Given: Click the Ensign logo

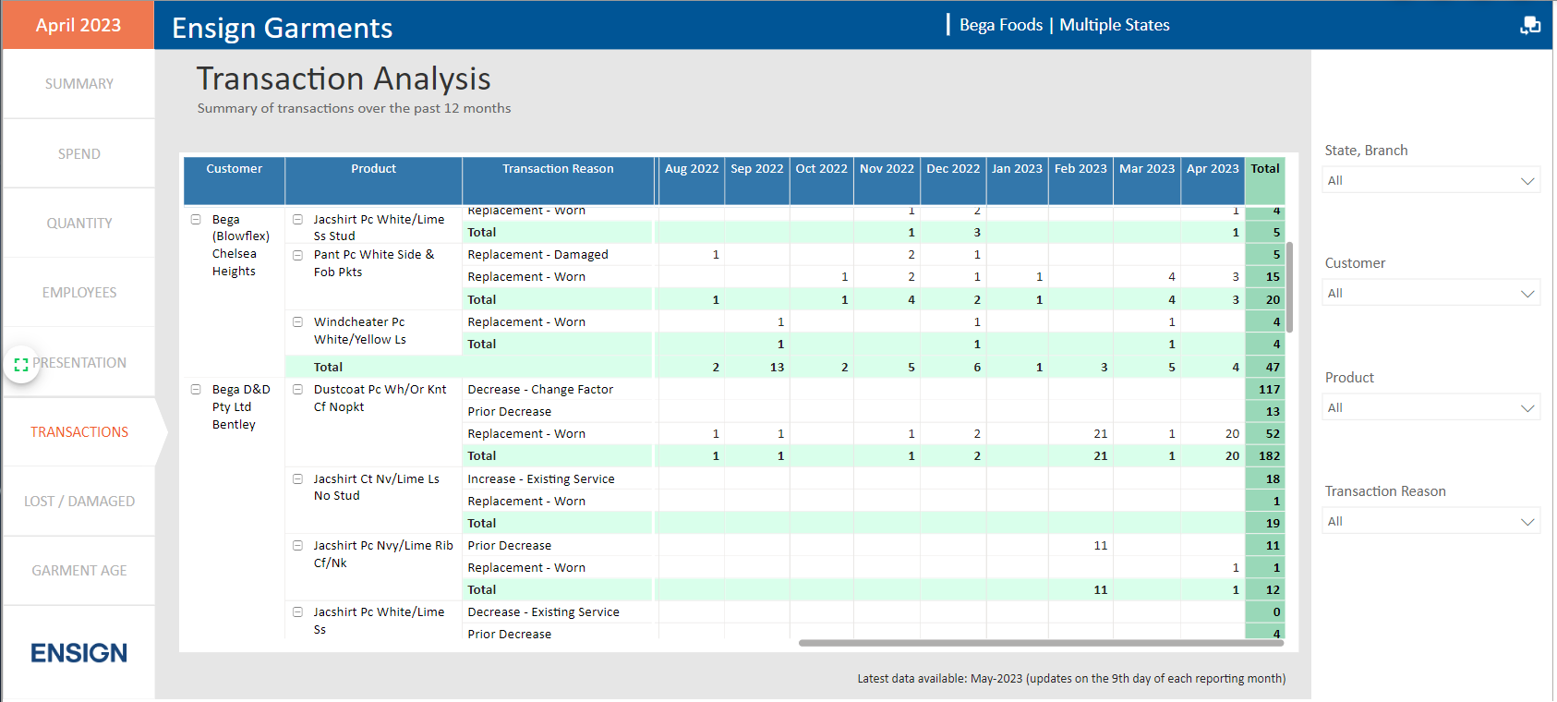Looking at the screenshot, I should tap(79, 653).
